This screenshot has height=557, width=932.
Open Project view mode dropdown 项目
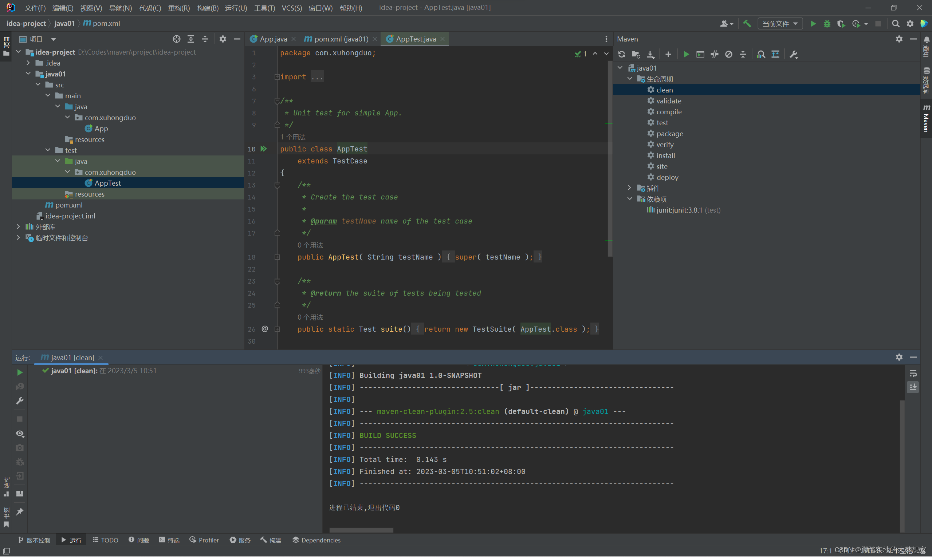click(38, 39)
